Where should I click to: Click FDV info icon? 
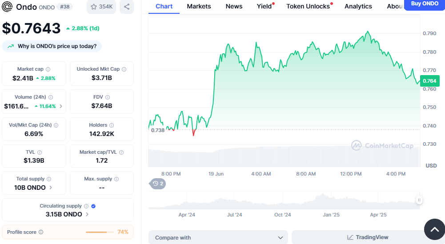coord(108,97)
